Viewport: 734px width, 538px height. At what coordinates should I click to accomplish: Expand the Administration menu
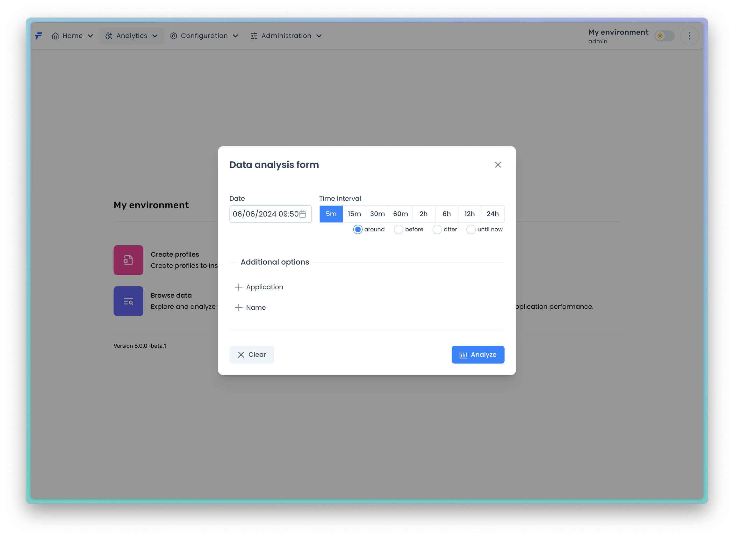(x=286, y=36)
